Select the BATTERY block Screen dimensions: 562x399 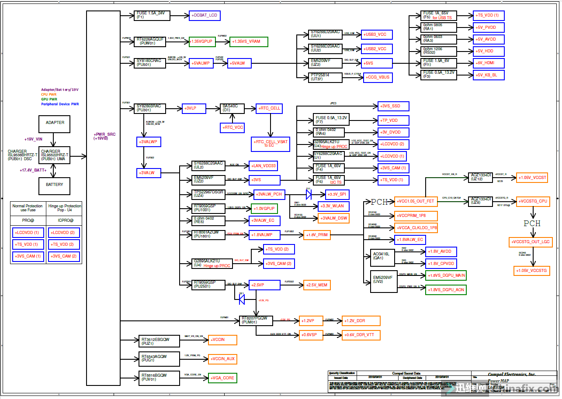pyautogui.click(x=55, y=185)
